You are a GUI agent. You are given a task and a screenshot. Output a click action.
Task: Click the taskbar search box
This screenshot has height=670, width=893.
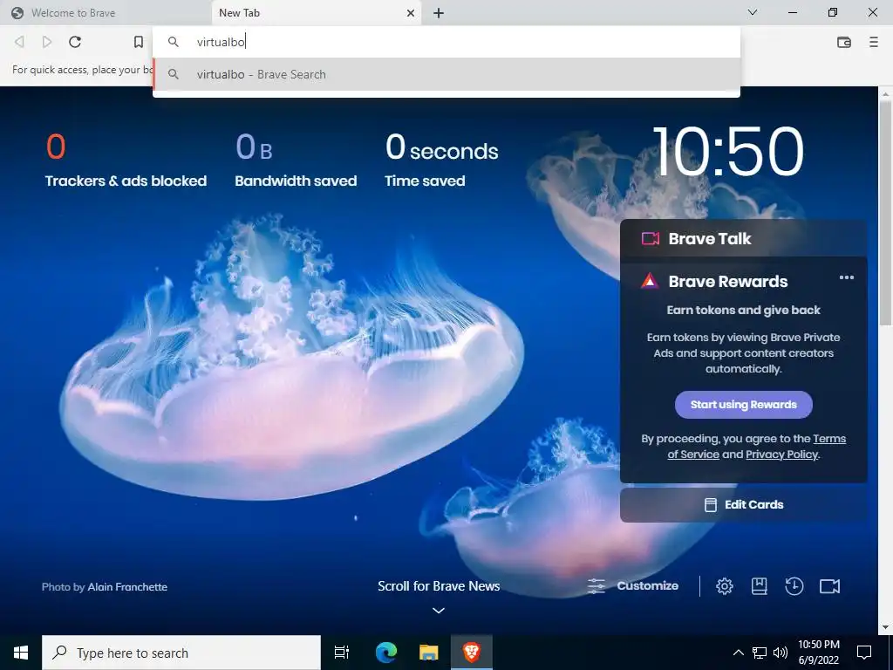(181, 653)
